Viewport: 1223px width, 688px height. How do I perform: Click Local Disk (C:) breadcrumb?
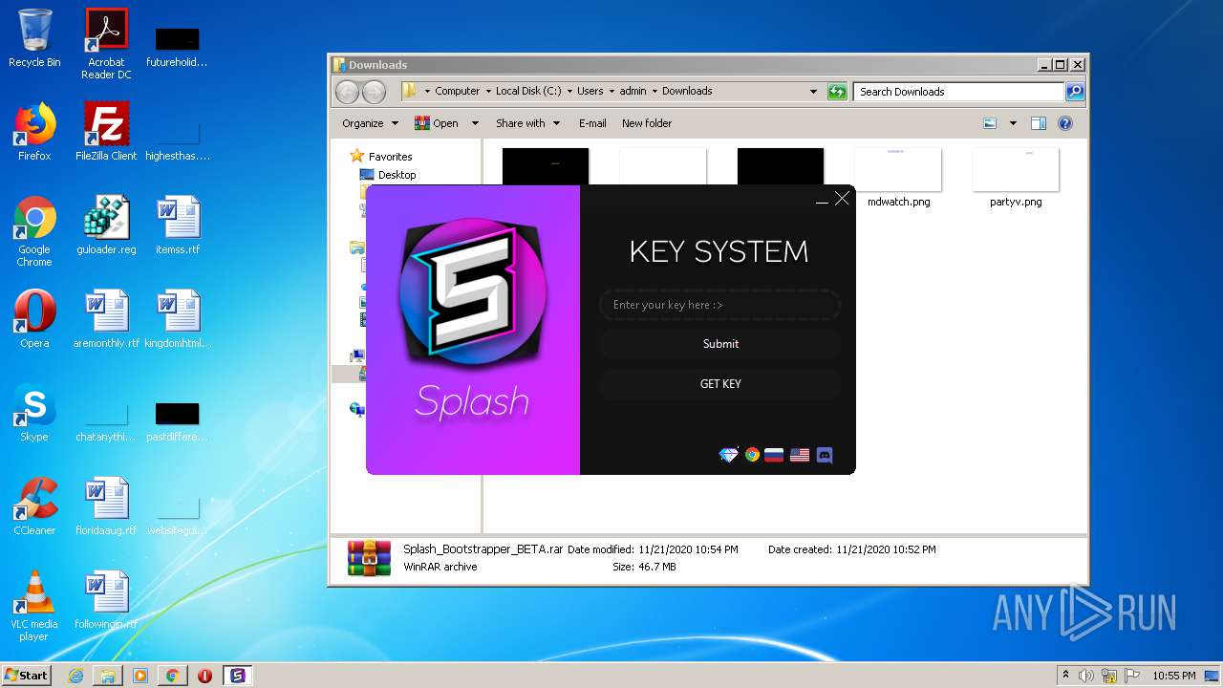[528, 92]
